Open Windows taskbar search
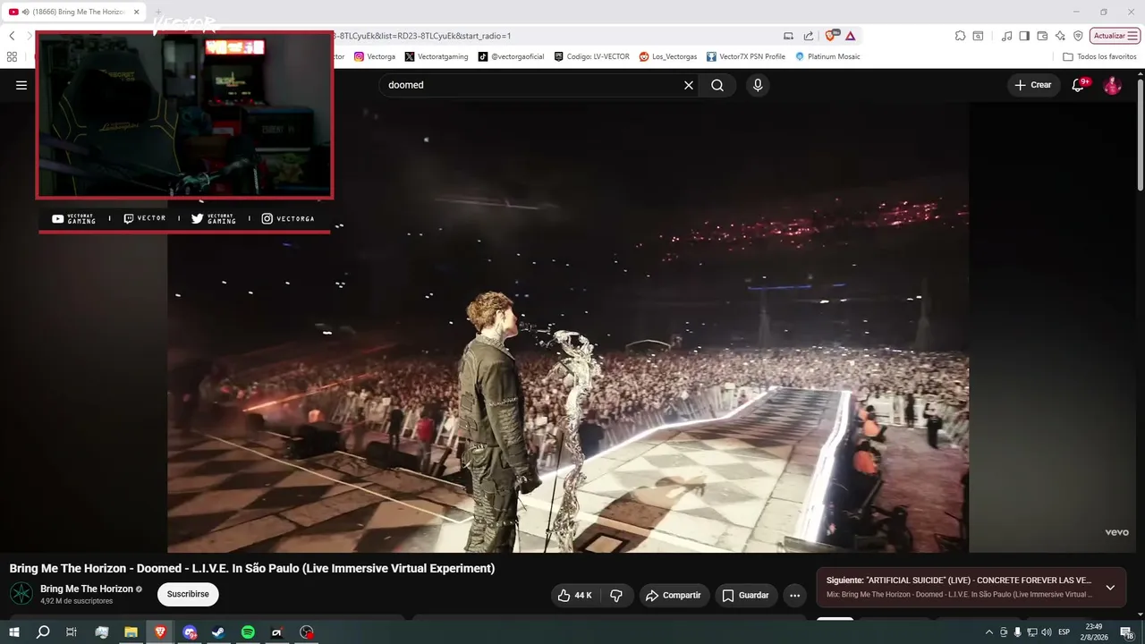 43,632
